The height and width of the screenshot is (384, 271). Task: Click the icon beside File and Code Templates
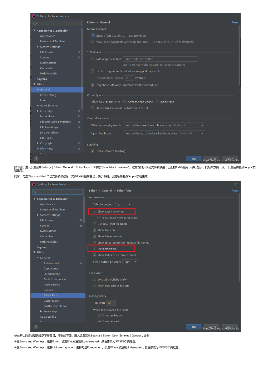pyautogui.click(x=79, y=122)
